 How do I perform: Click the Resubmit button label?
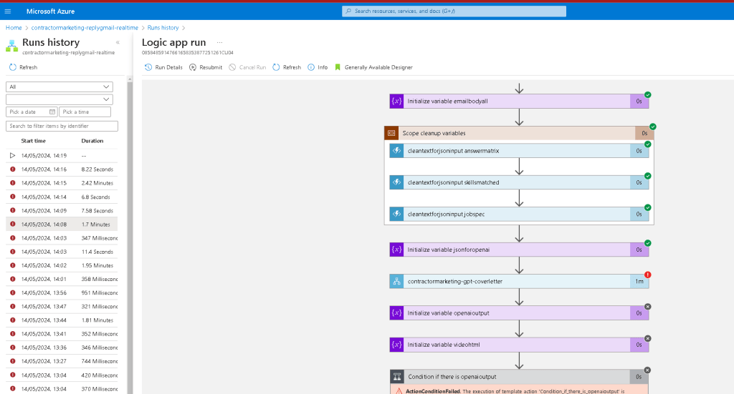coord(211,67)
